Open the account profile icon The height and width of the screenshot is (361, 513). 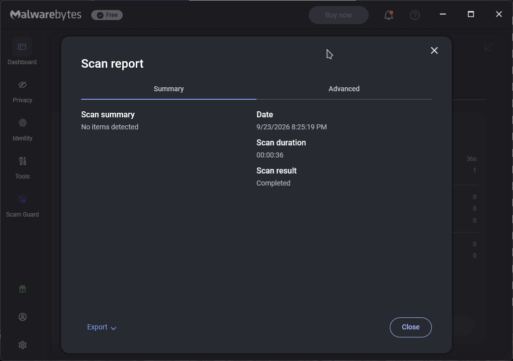click(x=22, y=317)
